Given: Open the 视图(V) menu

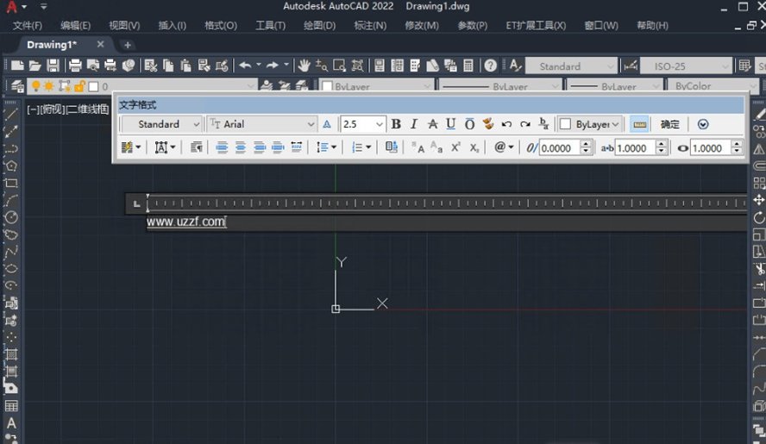Looking at the screenshot, I should tap(124, 25).
